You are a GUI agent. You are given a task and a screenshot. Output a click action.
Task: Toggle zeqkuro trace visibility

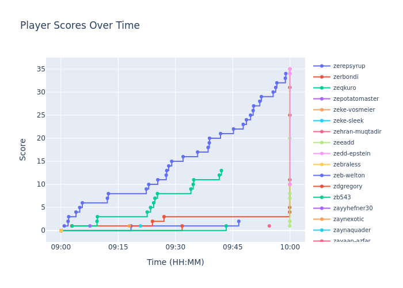344,88
